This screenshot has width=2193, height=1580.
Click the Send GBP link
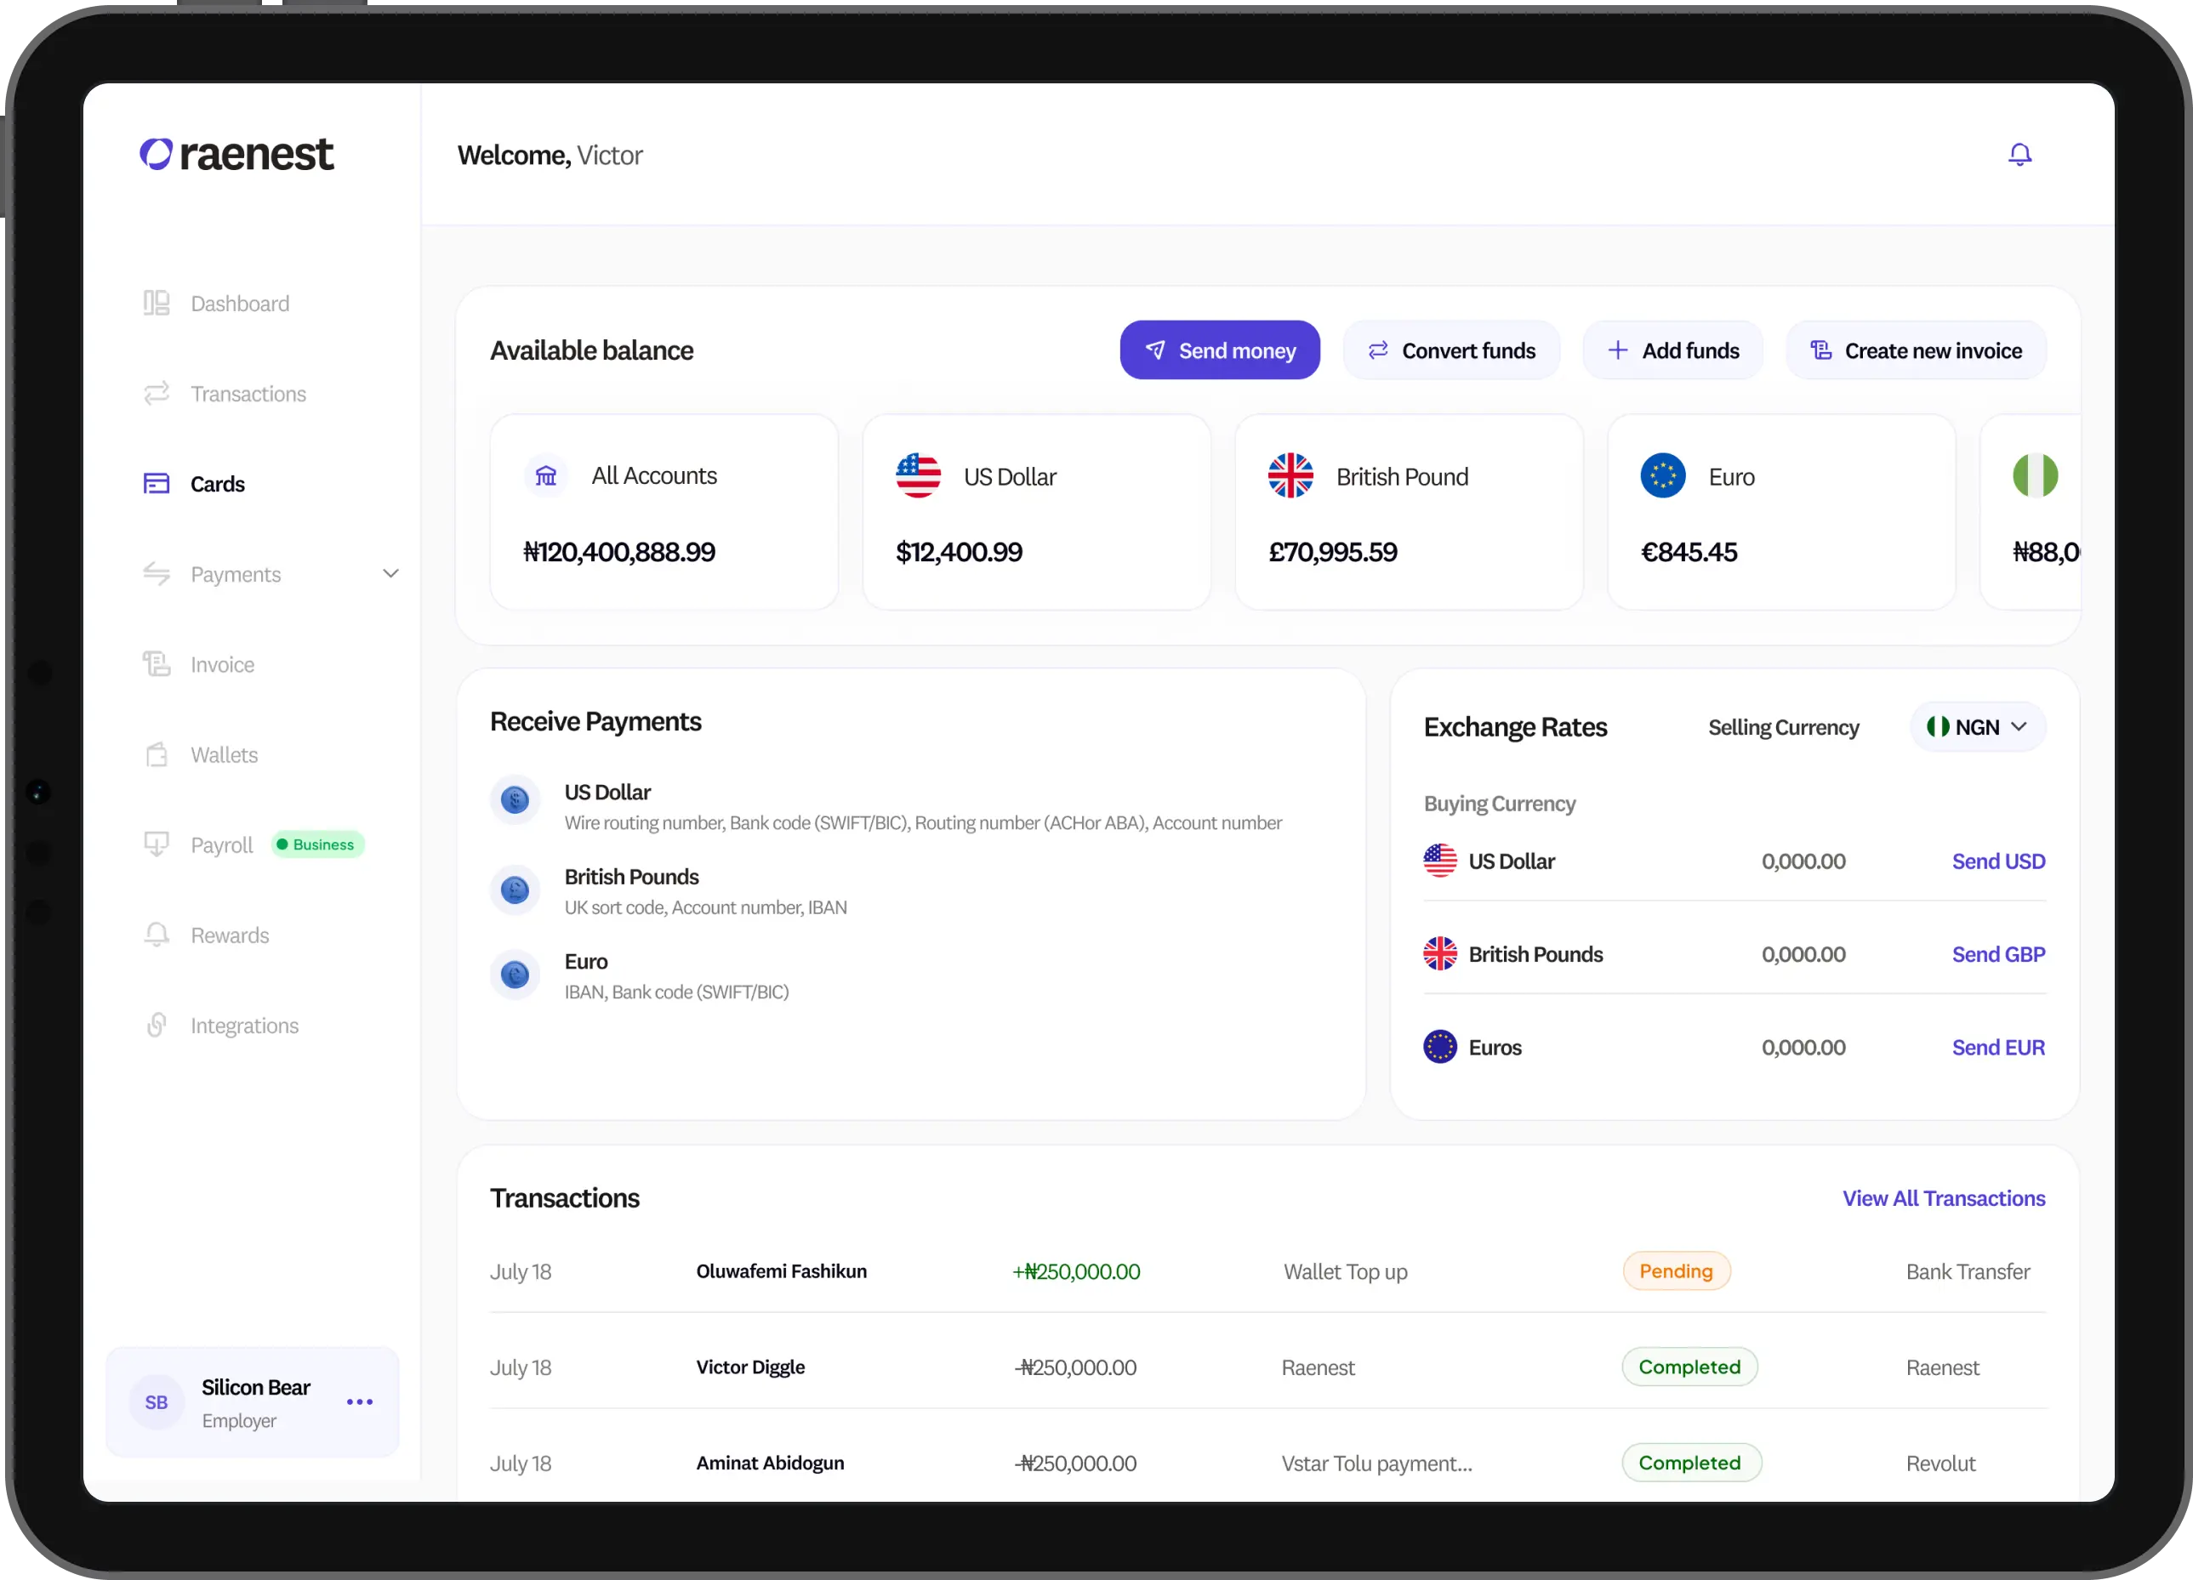click(1997, 955)
